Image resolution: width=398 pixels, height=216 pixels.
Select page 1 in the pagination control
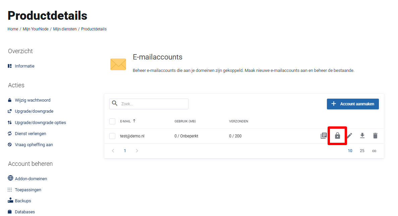pyautogui.click(x=125, y=150)
